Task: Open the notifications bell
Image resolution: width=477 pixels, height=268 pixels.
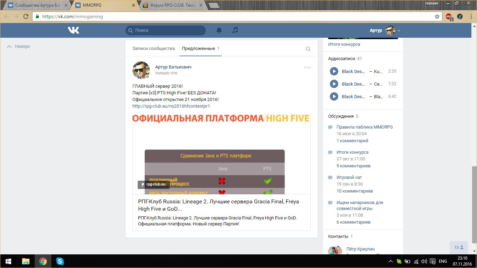Action: point(219,30)
